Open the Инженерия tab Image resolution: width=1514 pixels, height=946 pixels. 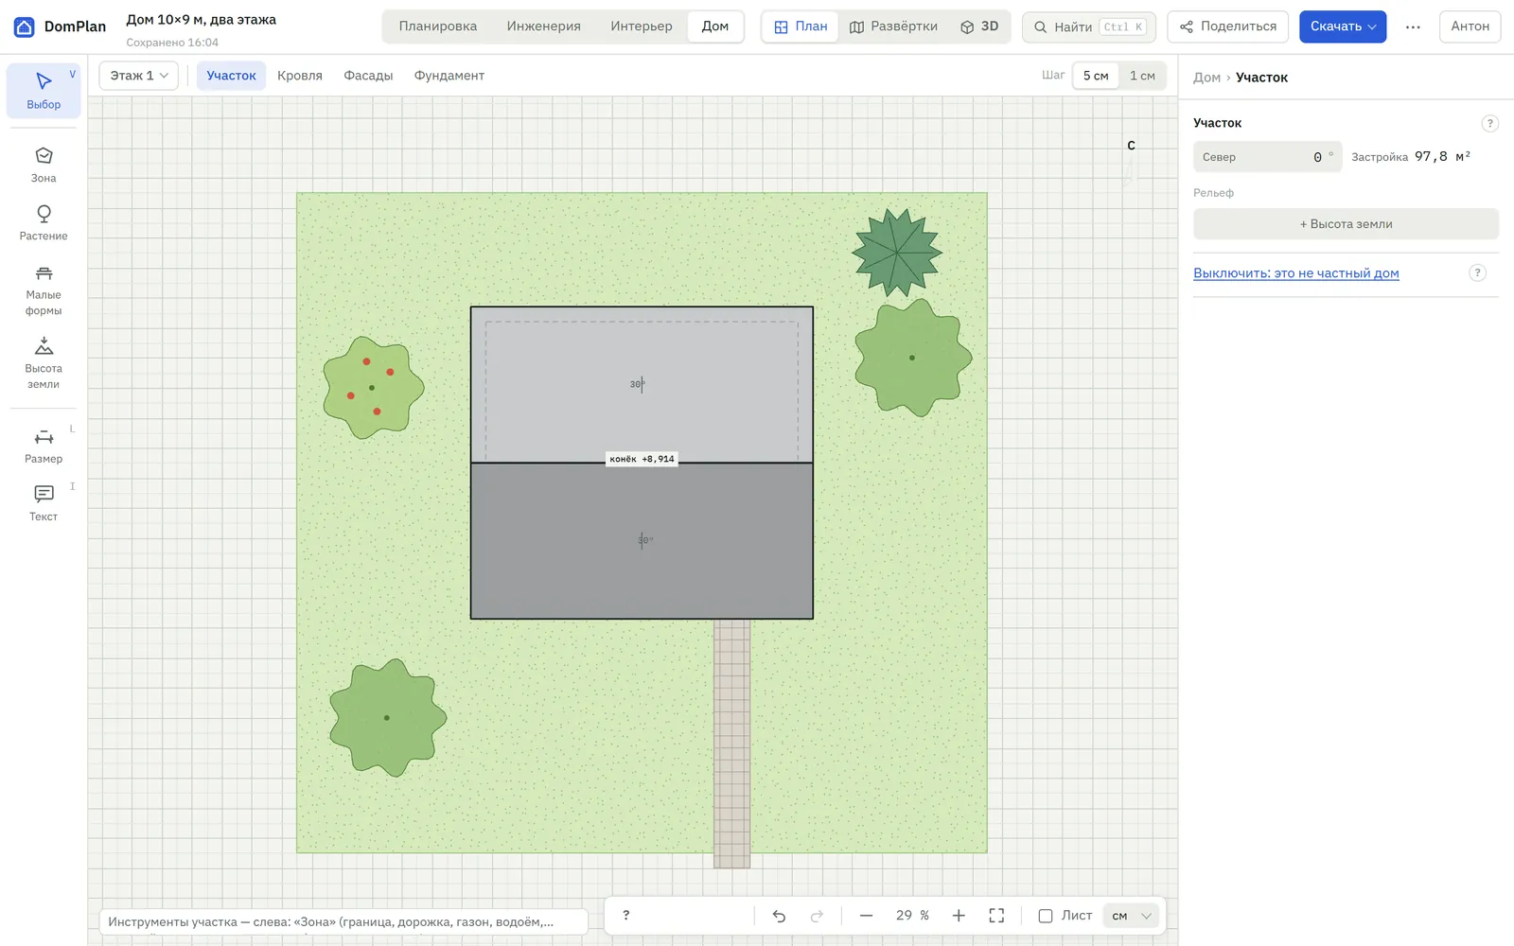tap(544, 26)
